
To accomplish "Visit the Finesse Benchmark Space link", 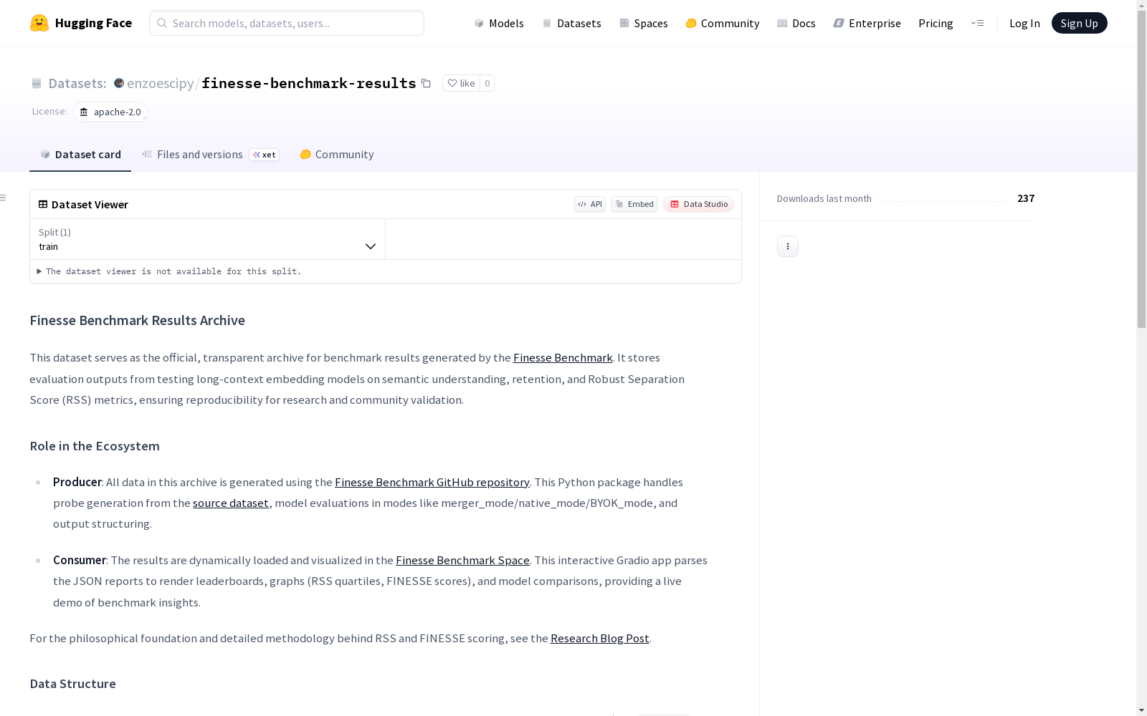I will click(x=462, y=561).
